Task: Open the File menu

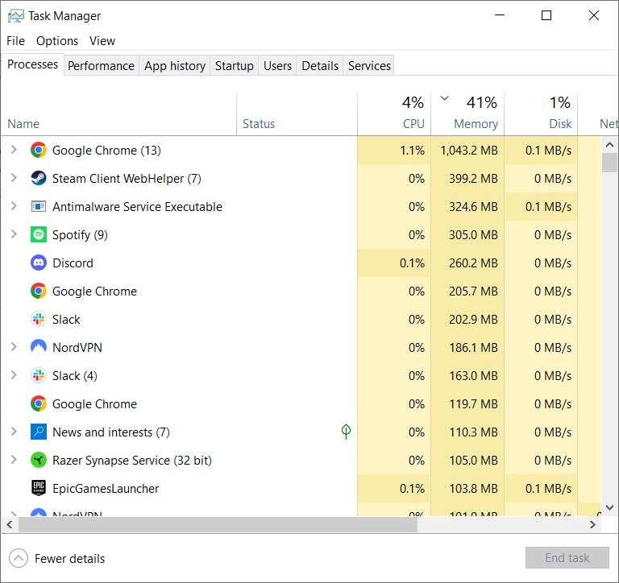Action: [16, 41]
